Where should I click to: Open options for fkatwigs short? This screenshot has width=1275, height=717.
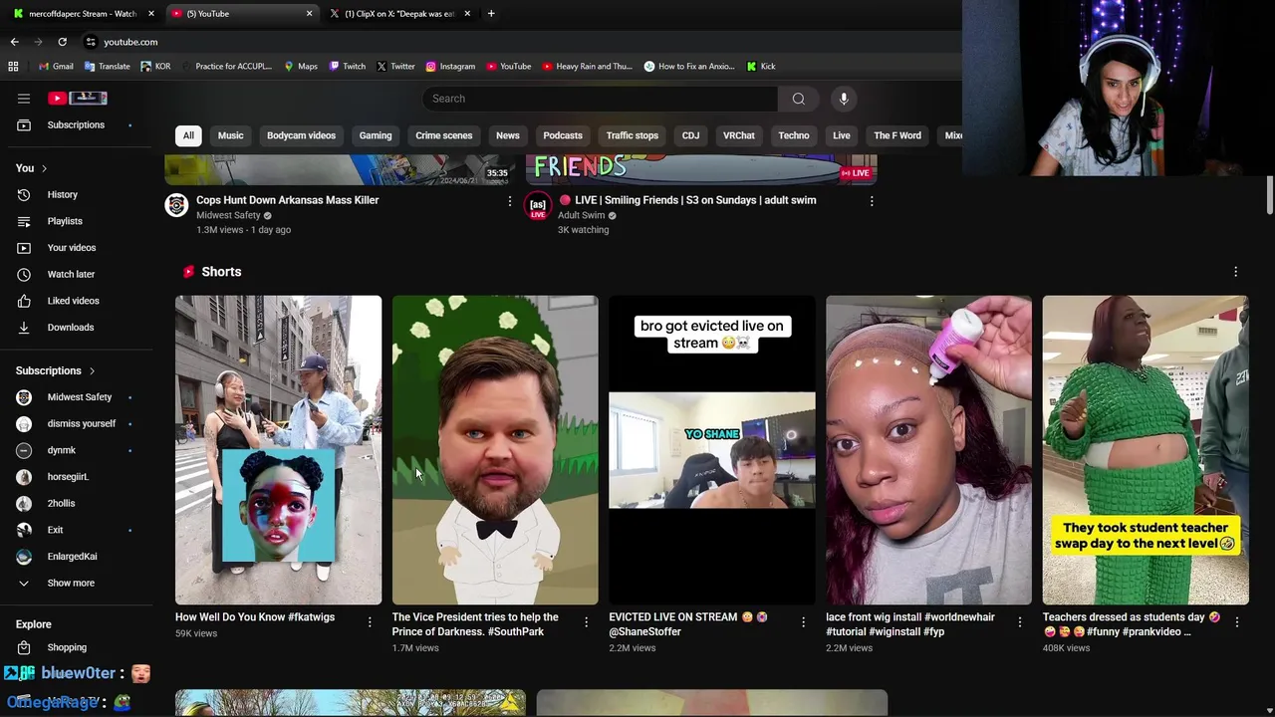click(x=370, y=622)
